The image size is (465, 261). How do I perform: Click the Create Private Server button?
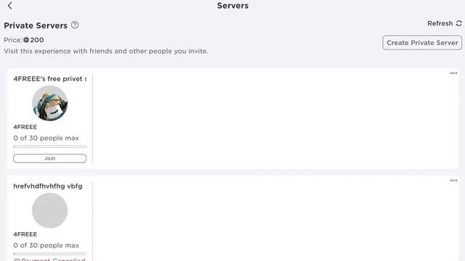(x=422, y=43)
